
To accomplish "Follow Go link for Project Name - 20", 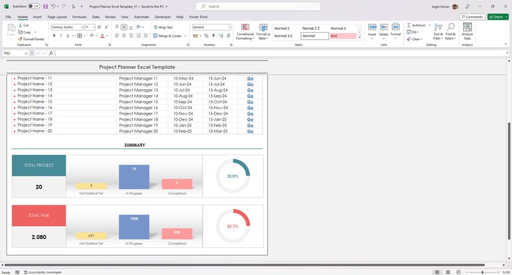I will click(250, 131).
